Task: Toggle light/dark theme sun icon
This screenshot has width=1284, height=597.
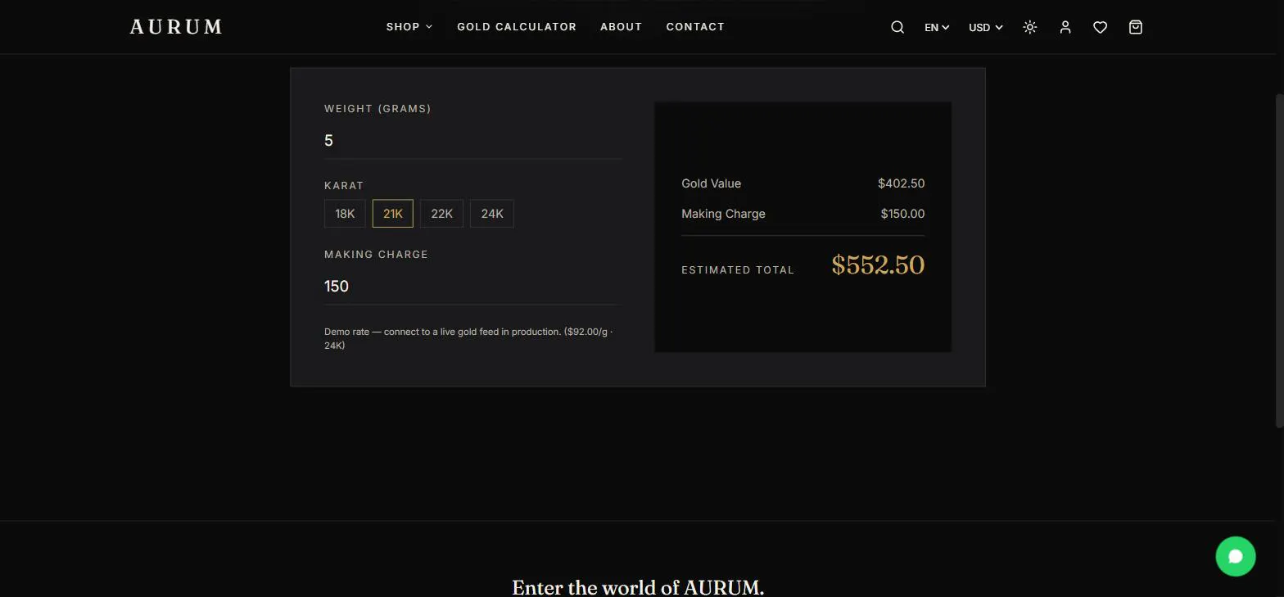Action: pos(1030,27)
